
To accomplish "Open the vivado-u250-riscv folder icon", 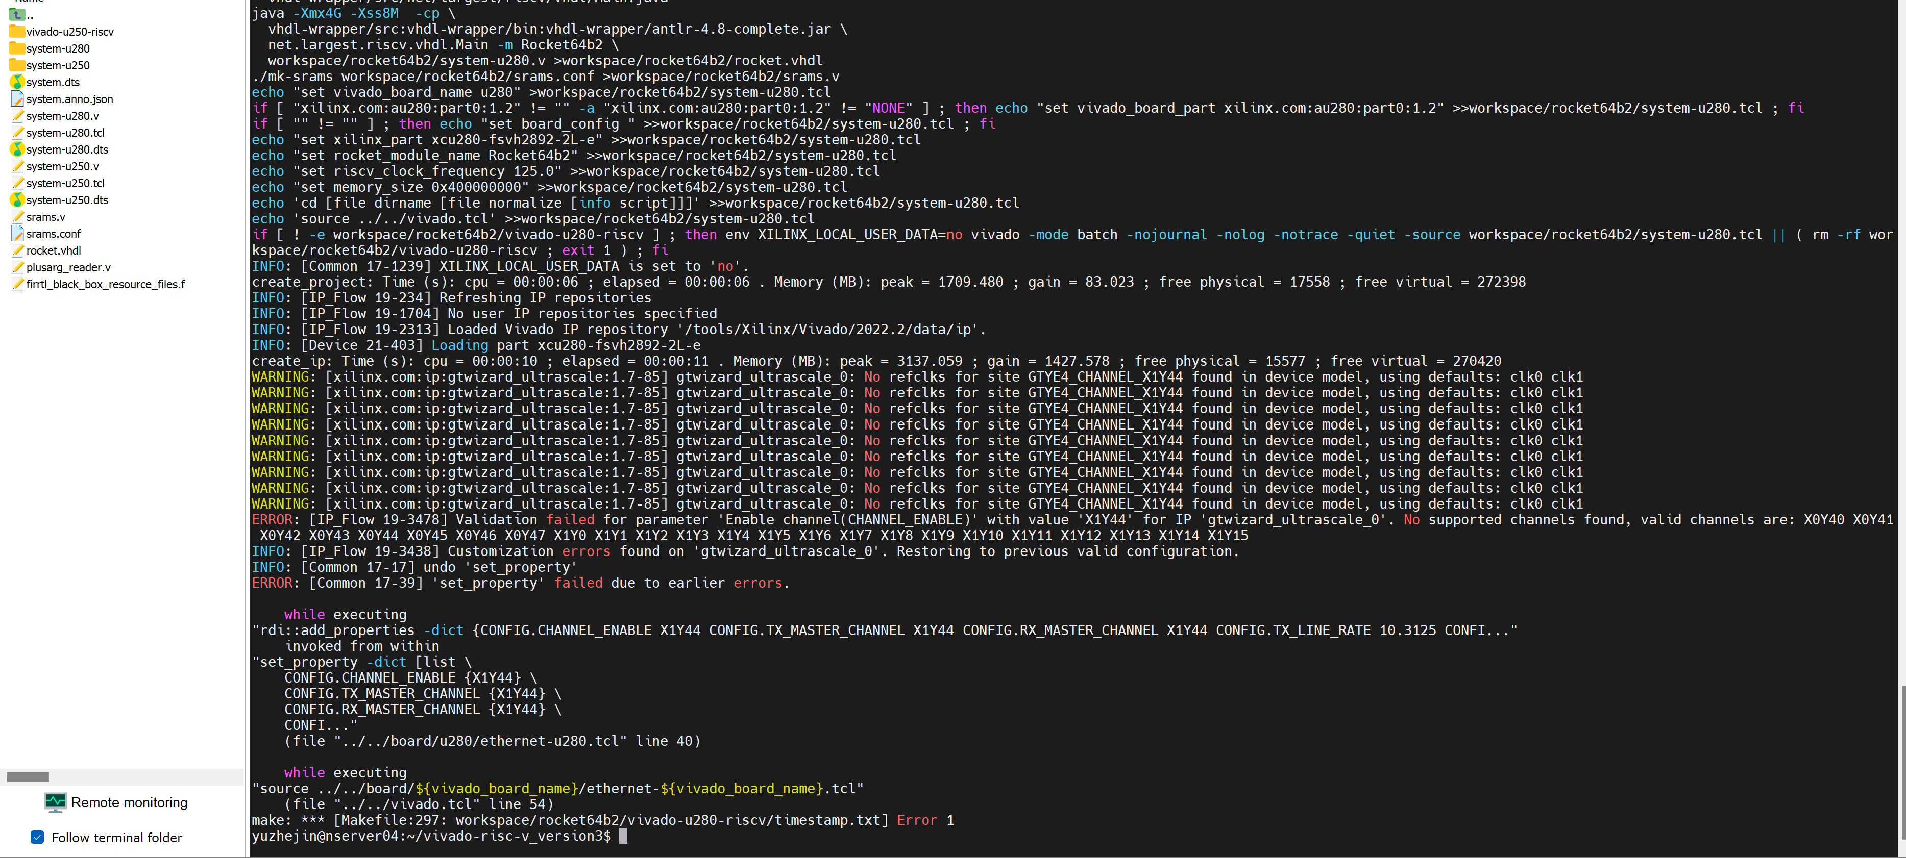I will 16,32.
